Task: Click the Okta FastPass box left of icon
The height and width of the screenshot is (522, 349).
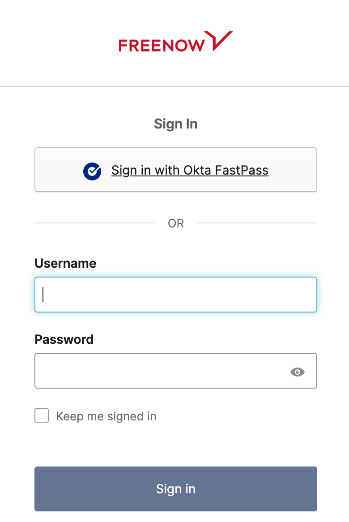Action: click(x=59, y=170)
